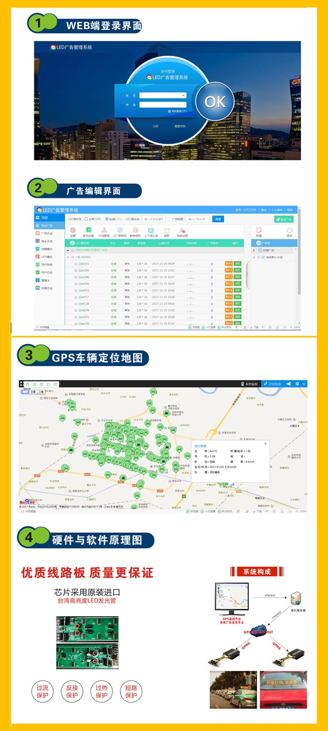Focus the 广告标题 search input

(x=197, y=219)
